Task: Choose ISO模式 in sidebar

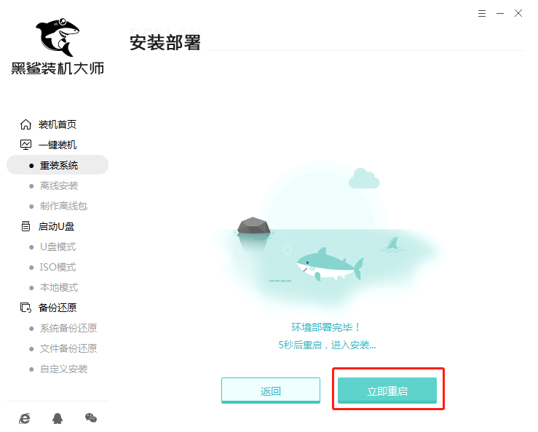Action: point(58,267)
